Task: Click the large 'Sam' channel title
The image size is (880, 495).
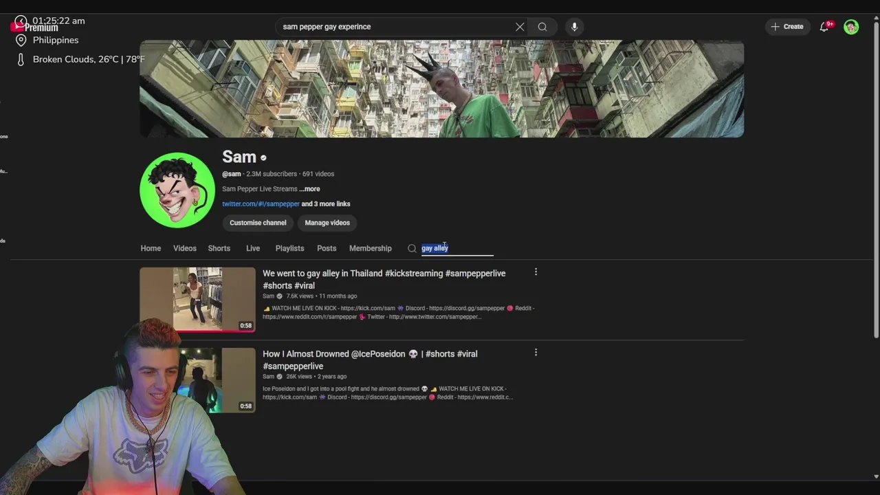Action: tap(239, 157)
